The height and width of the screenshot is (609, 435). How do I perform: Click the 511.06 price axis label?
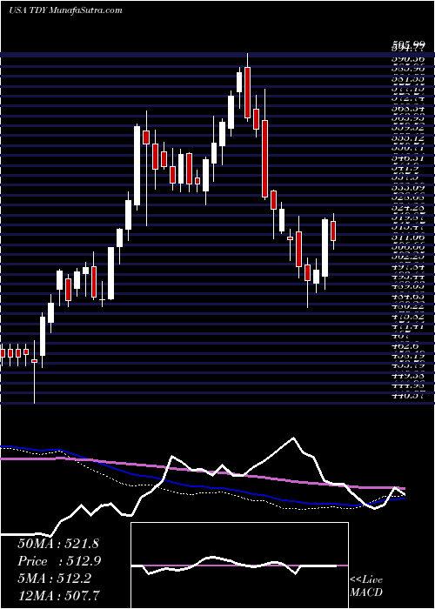click(407, 237)
